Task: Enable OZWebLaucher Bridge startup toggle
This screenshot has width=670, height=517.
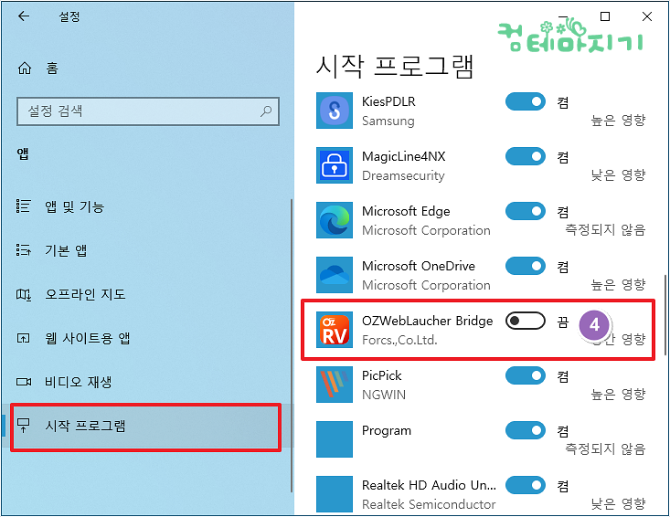Action: pyautogui.click(x=526, y=321)
